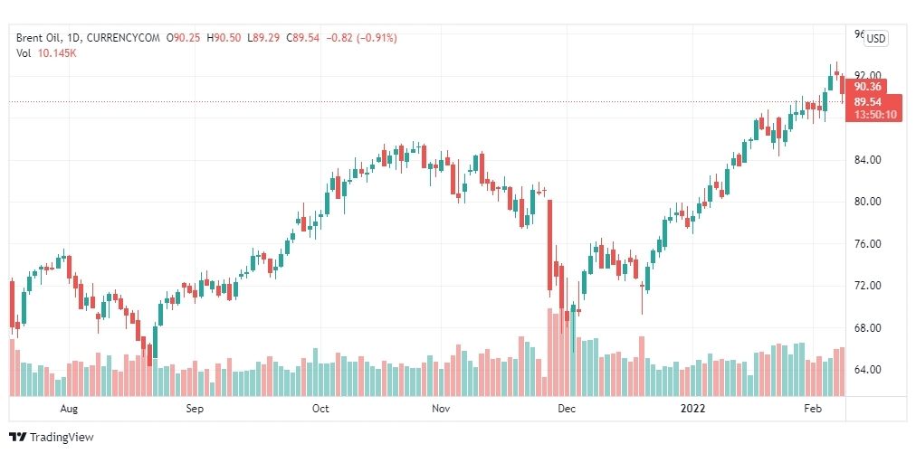Click the red 90.36 price label
Viewport: 916px width, 453px height.
click(x=867, y=87)
